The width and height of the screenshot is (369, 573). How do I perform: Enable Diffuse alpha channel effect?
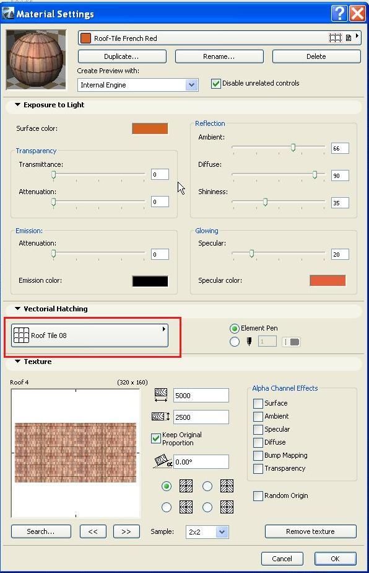click(x=258, y=443)
